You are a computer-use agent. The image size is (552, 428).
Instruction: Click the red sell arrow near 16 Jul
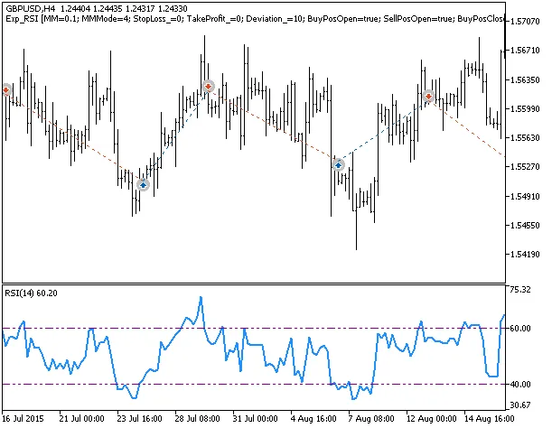point(6,90)
